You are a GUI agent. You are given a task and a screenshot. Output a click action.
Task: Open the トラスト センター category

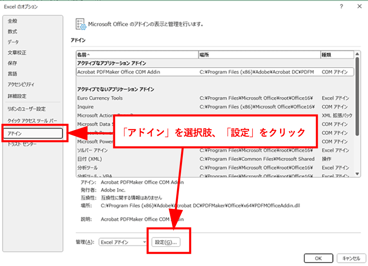22,144
